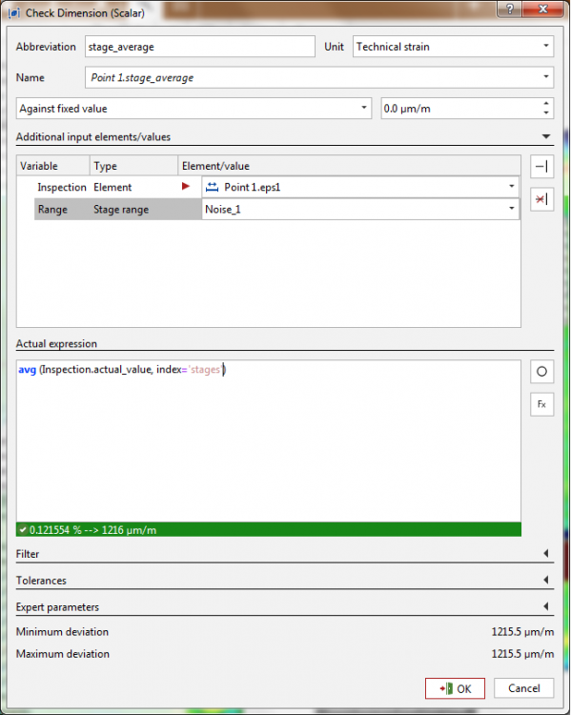Click the Element type cell
This screenshot has height=715, width=571.
tap(112, 188)
